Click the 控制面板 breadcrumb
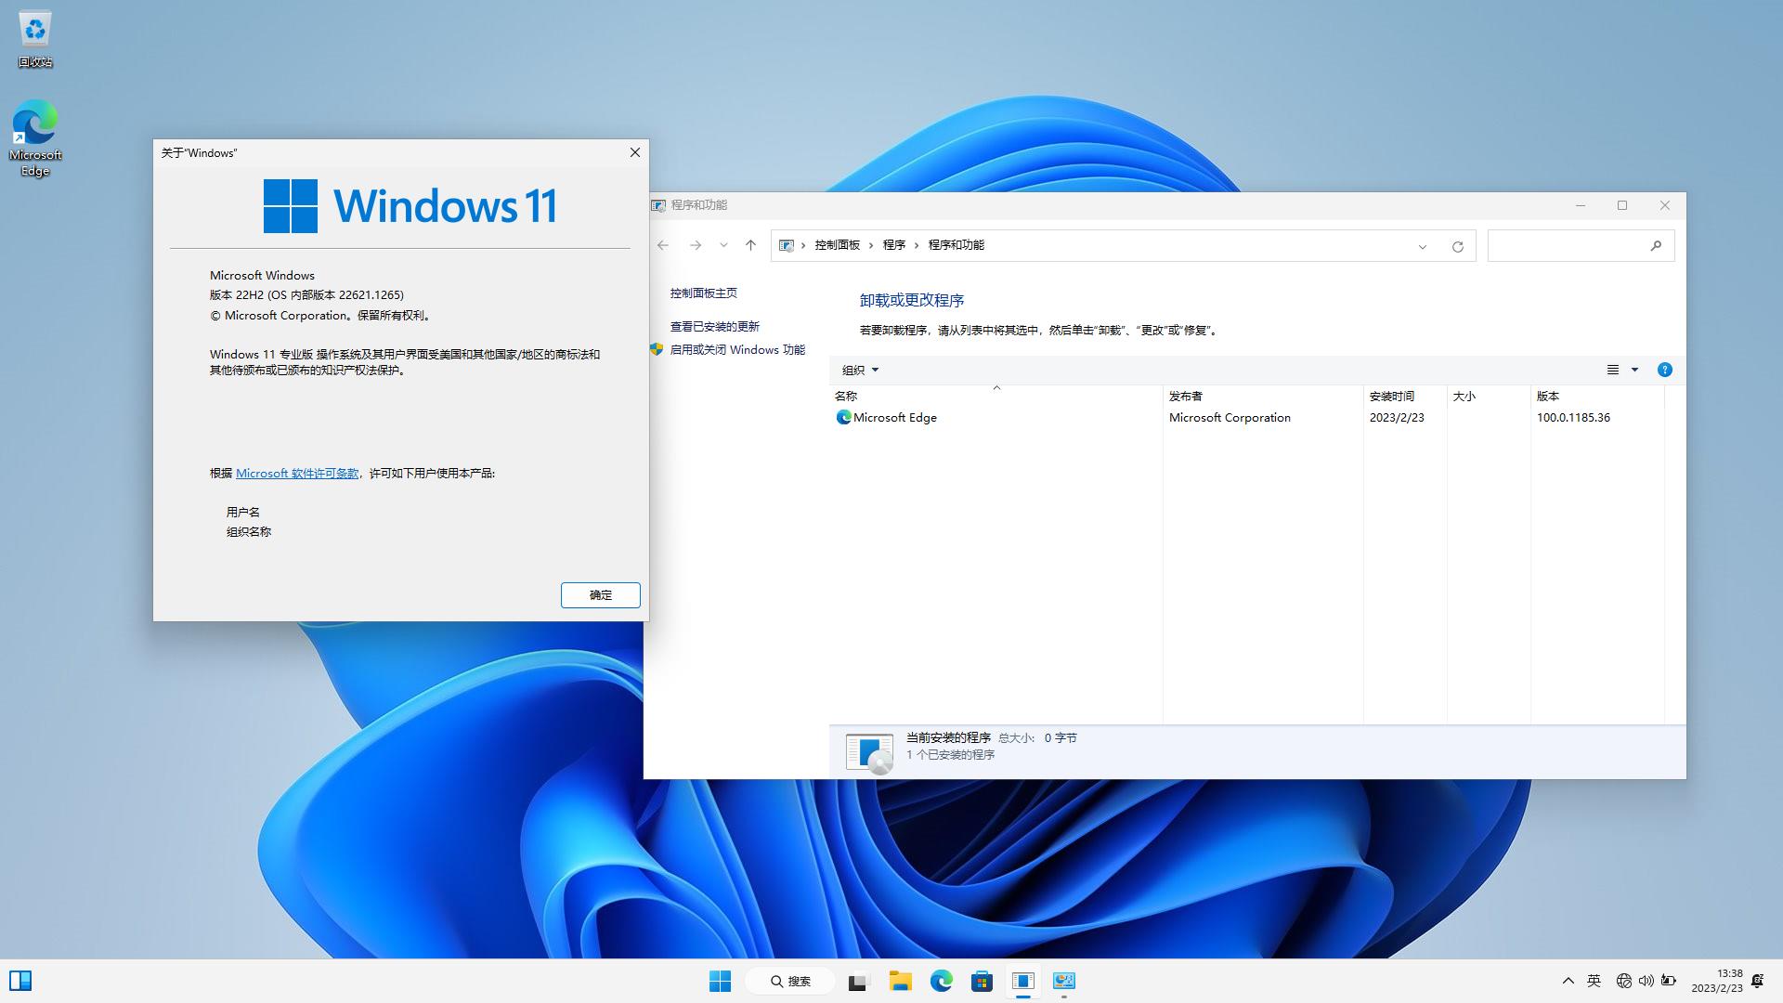1783x1003 pixels. coord(838,245)
